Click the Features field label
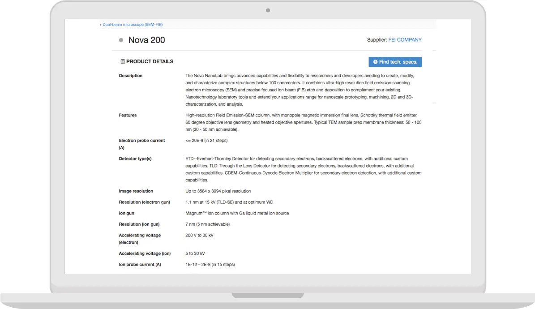This screenshot has width=535, height=309. tap(128, 116)
